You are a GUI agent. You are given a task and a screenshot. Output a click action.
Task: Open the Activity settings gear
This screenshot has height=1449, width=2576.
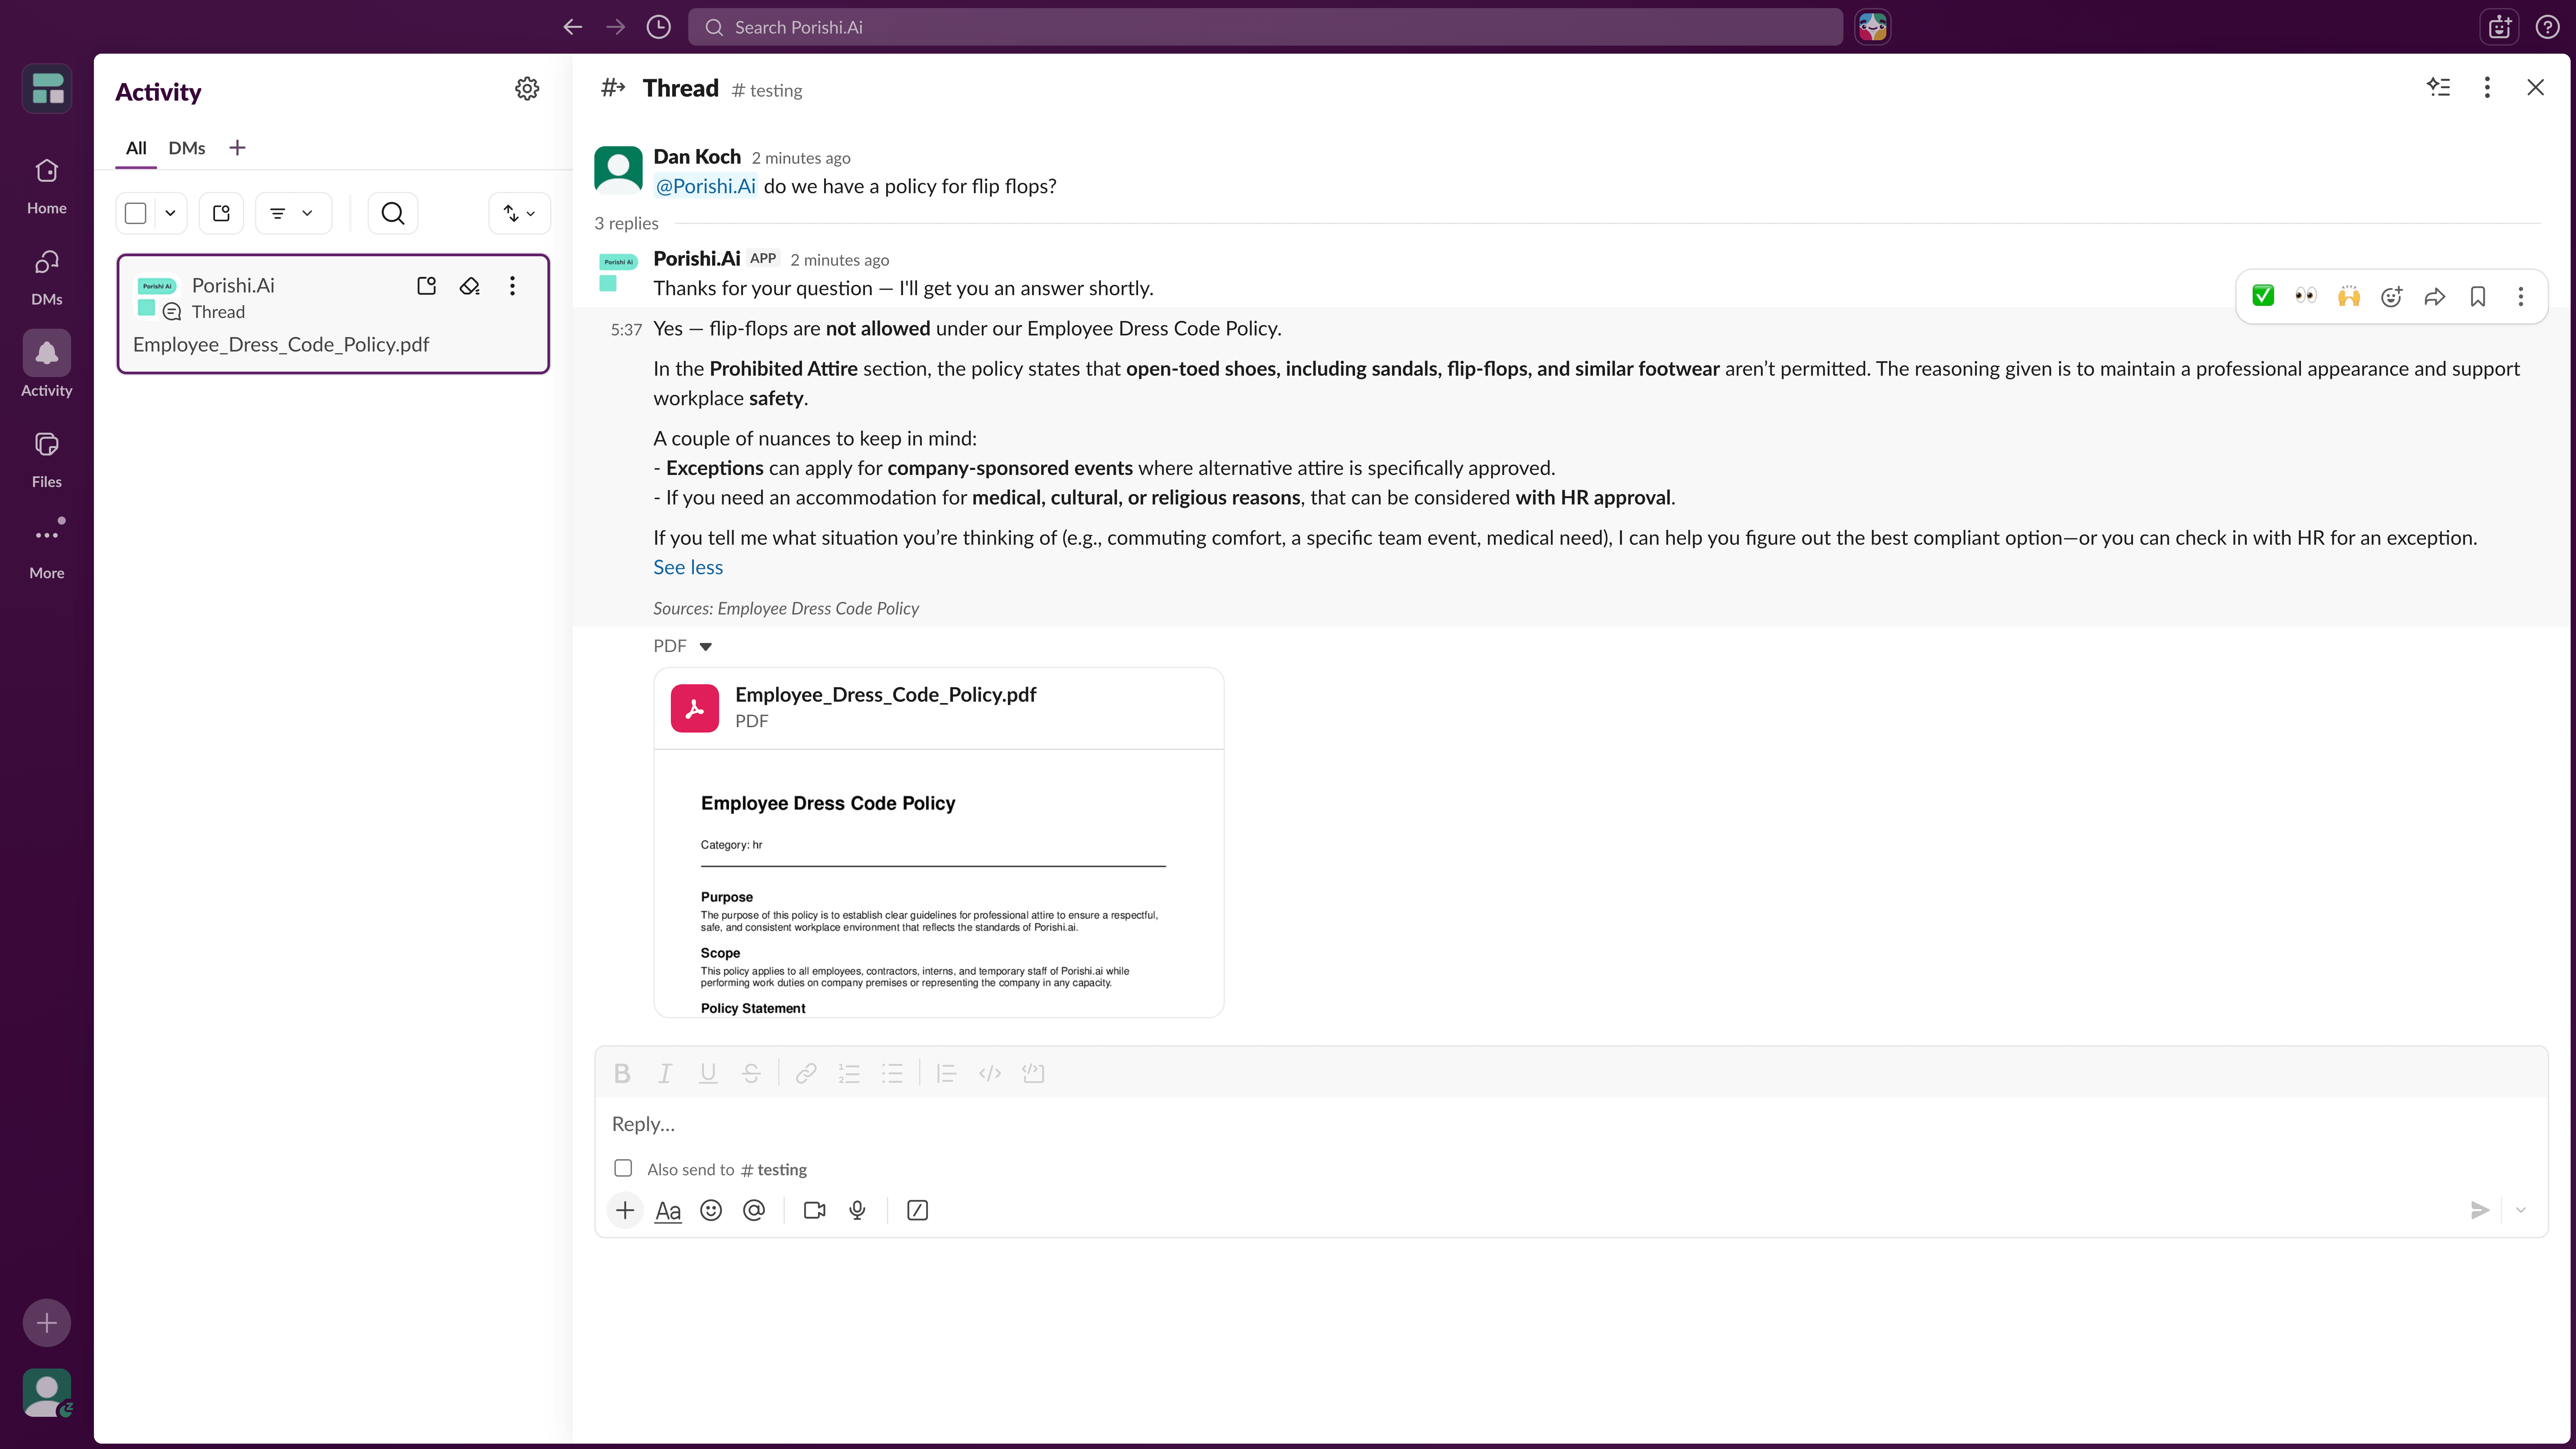pos(527,88)
